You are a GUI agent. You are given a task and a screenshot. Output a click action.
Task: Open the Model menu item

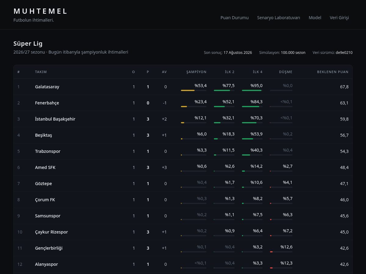(315, 18)
